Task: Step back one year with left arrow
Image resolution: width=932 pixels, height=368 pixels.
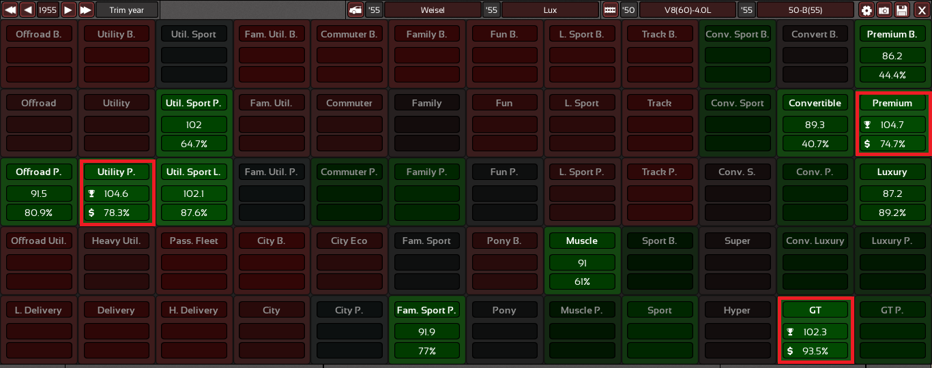Action: 28,10
